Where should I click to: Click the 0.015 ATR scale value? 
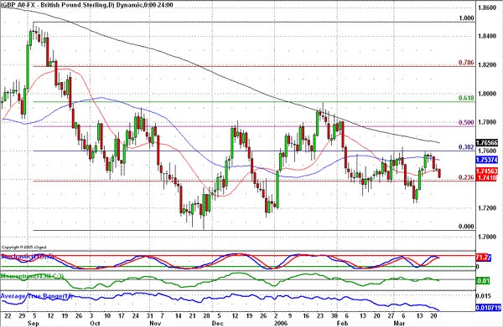pos(484,296)
